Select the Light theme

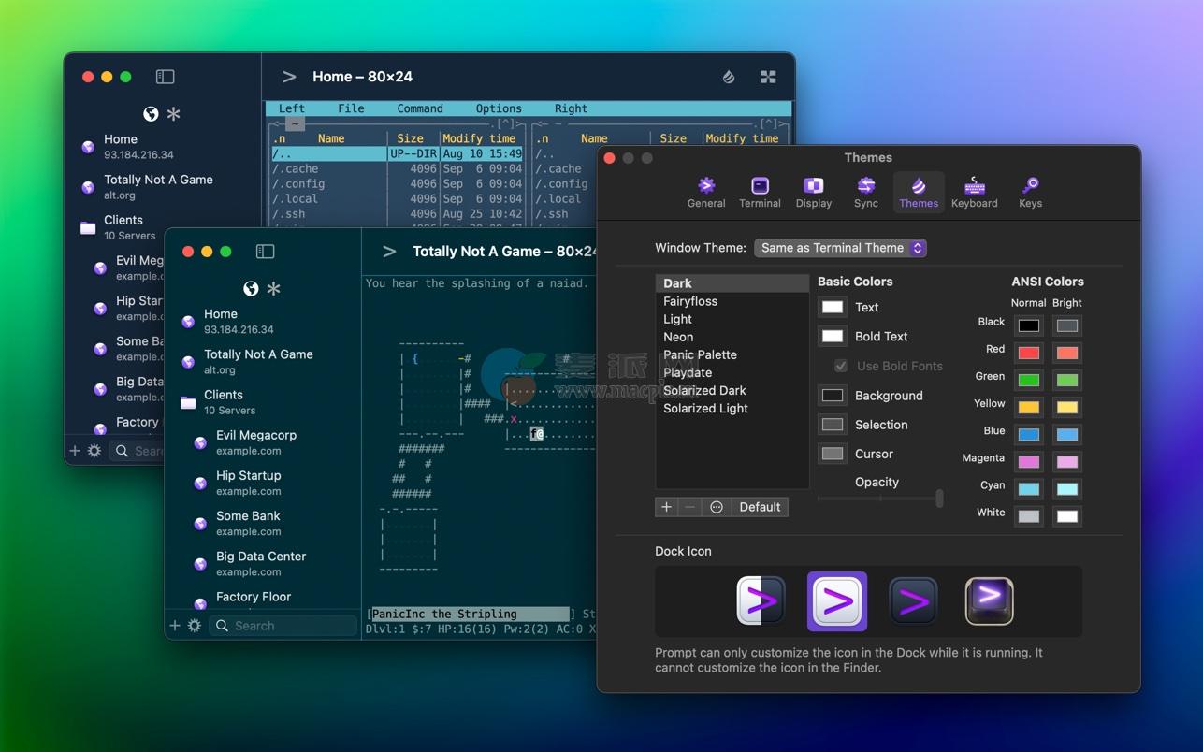click(732, 319)
